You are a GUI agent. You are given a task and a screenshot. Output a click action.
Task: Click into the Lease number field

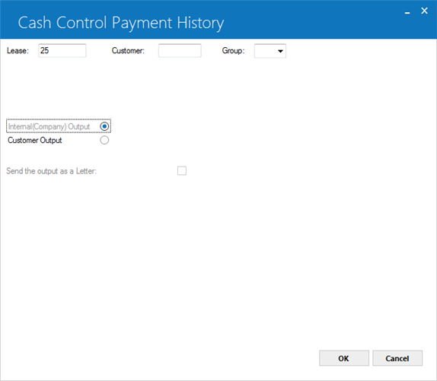click(62, 51)
